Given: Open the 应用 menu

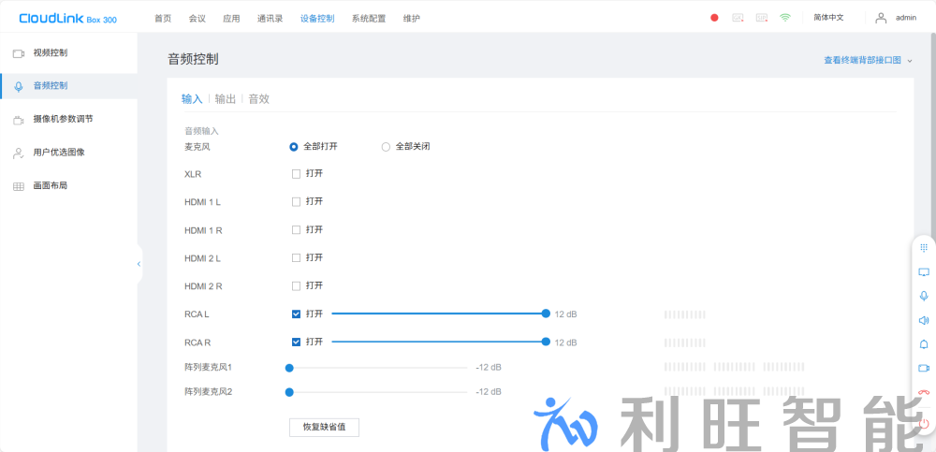Looking at the screenshot, I should (231, 19).
